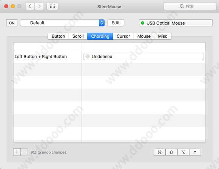219x169 pixels.
Task: Switch to the Button tab
Action: 58,36
